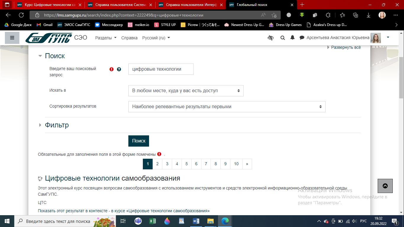Open browser profile picture
404x227 pixels.
pyautogui.click(x=382, y=15)
